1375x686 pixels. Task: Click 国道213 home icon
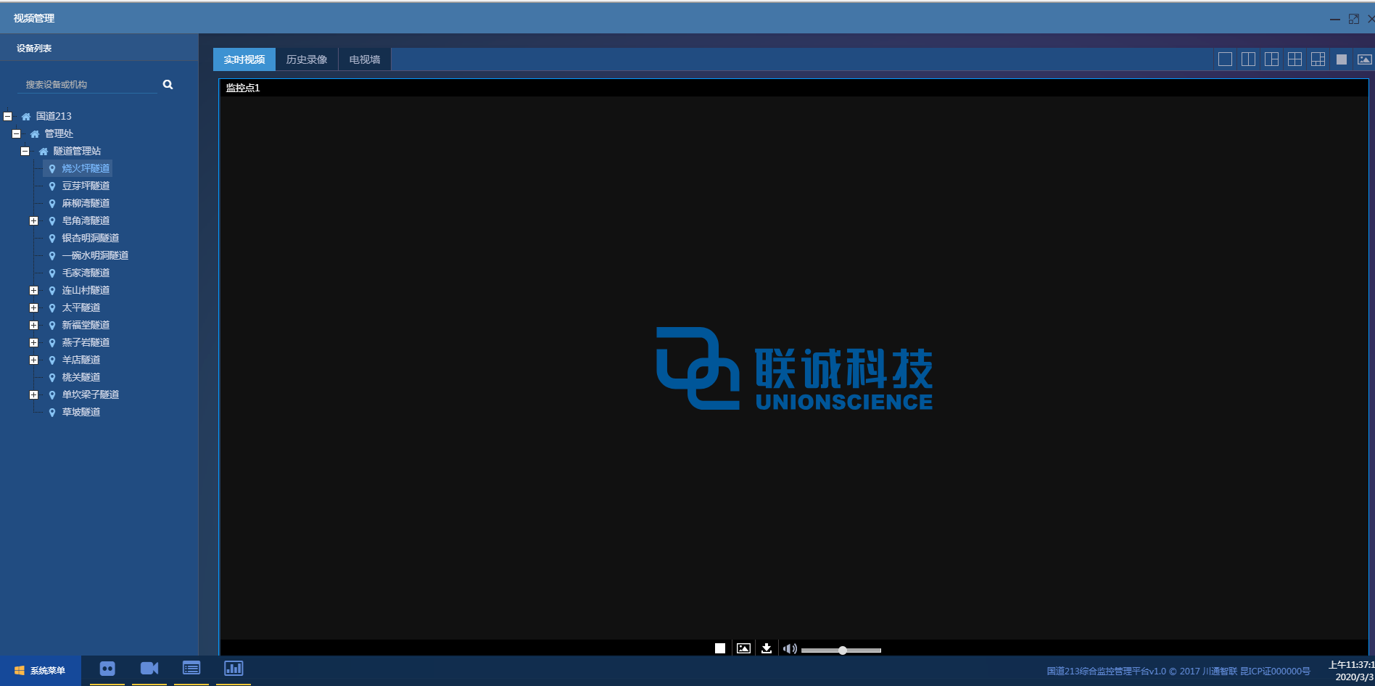click(26, 116)
